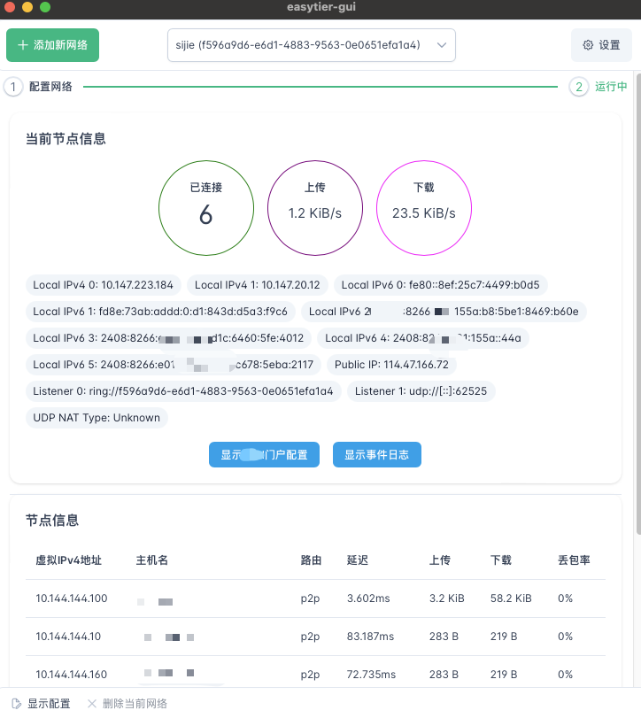
Task: Click the purple 上传 speed circle
Action: 315,206
